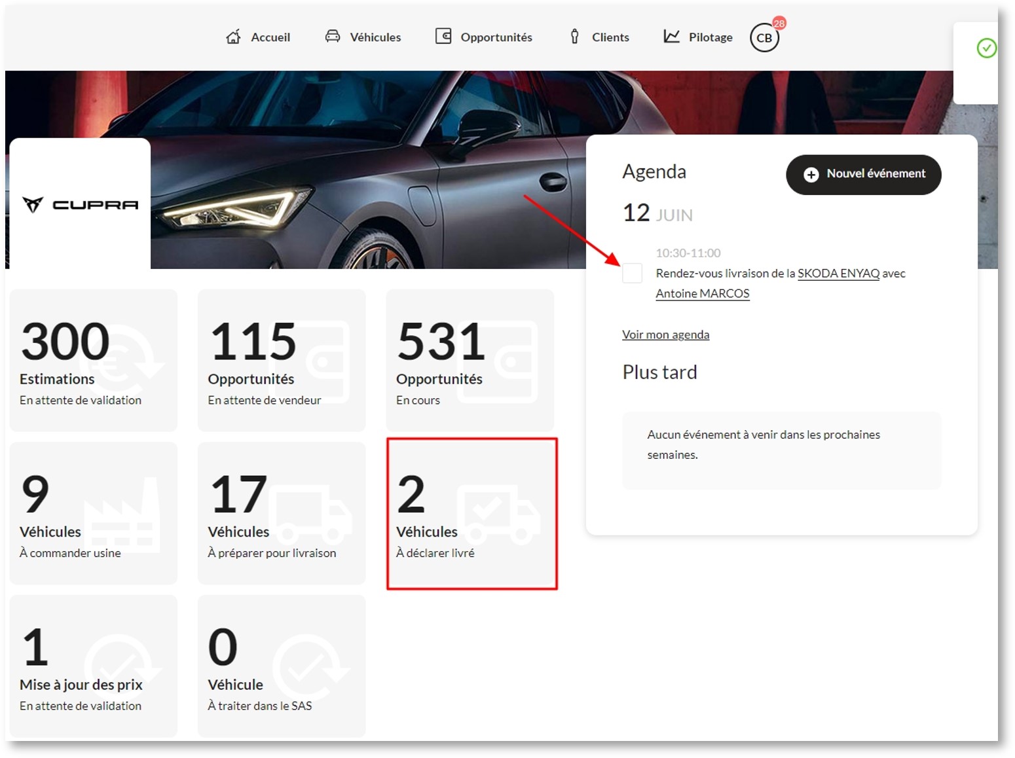The image size is (1015, 758).
Task: Open the 115 Opportunités card
Action: click(x=282, y=361)
